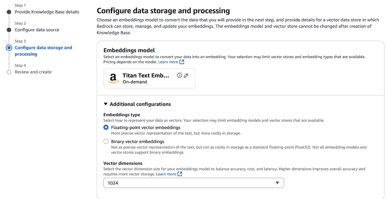388x199 pixels.
Task: Open external link icon after Embeddings model Learn more
Action: click(182, 62)
